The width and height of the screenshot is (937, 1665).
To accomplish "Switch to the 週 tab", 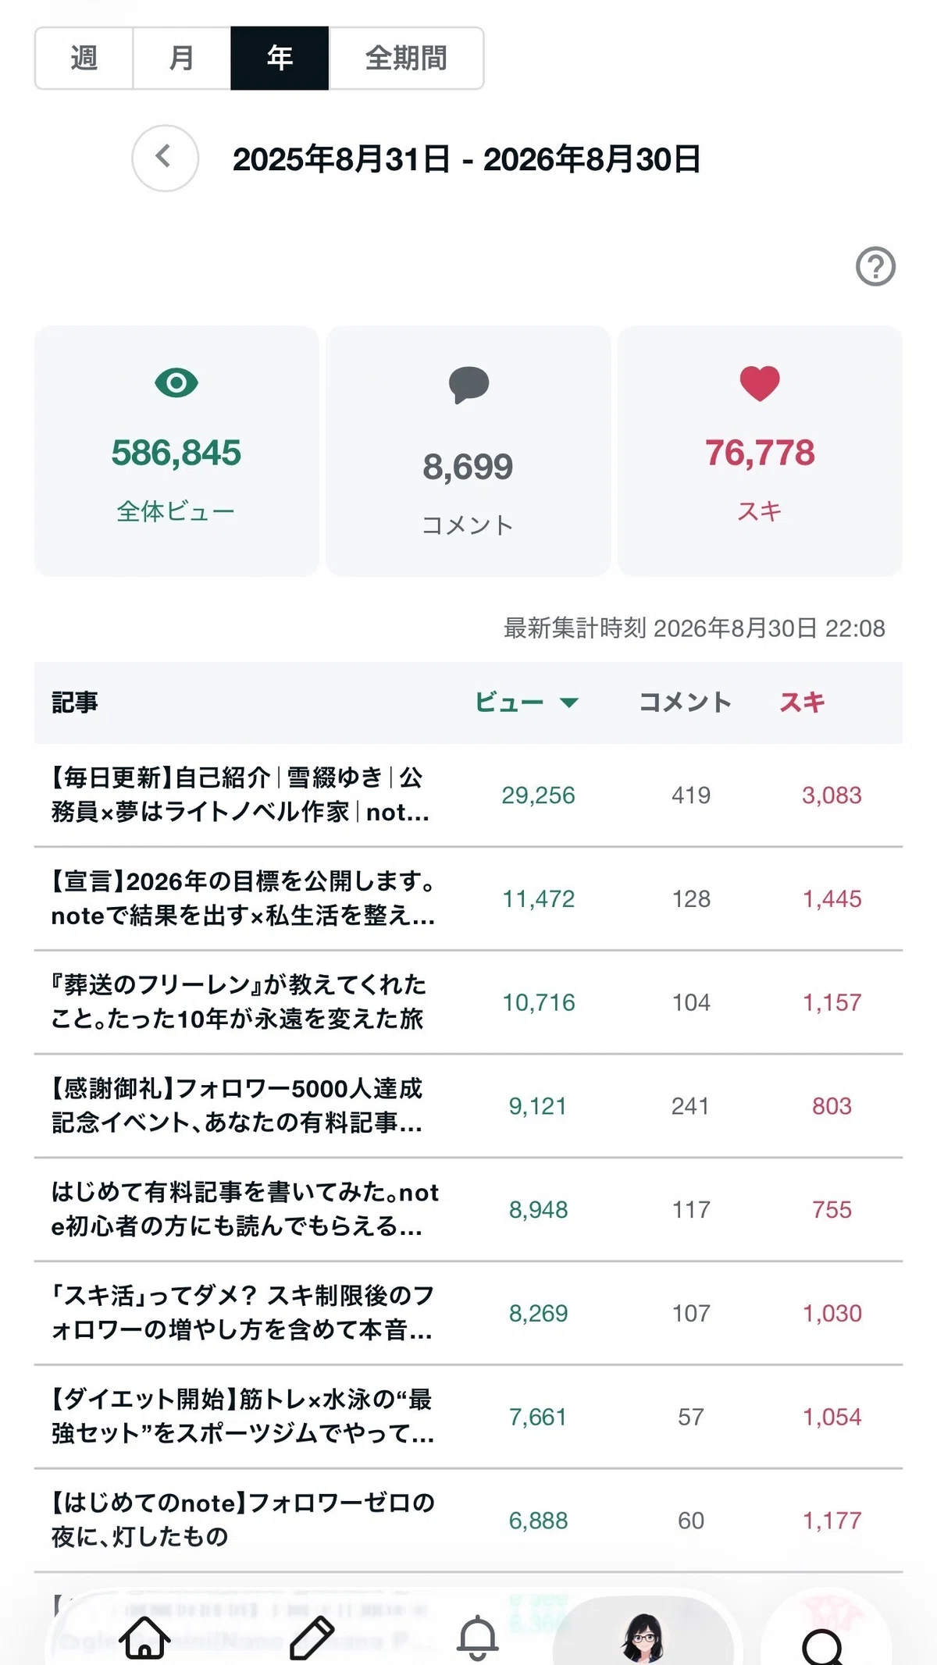I will [84, 59].
